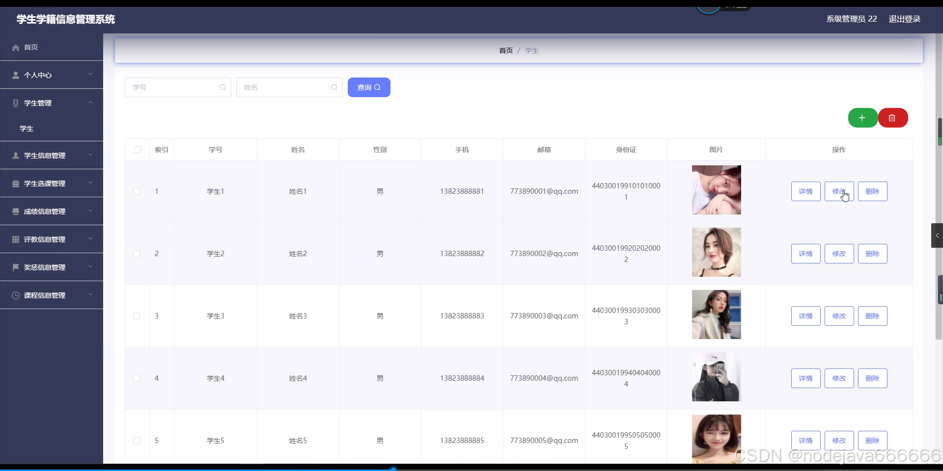The height and width of the screenshot is (471, 943).
Task: Open the 课程信息管理 sidebar menu
Action: click(x=52, y=295)
